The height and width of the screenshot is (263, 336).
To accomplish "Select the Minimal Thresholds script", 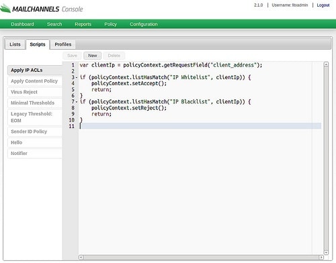I will (35, 103).
